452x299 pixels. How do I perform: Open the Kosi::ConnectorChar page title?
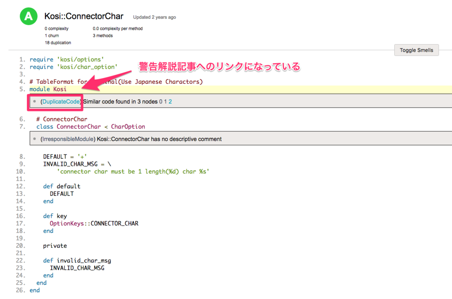coord(84,16)
